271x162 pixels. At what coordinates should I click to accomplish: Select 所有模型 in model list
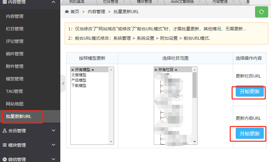[x=89, y=70]
